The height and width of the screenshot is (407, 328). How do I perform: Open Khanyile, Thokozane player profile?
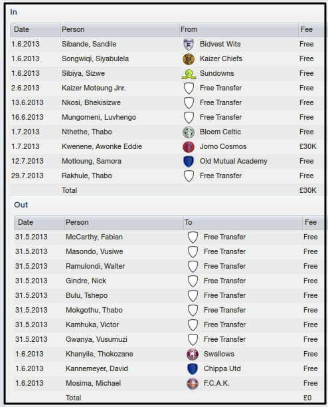click(99, 354)
